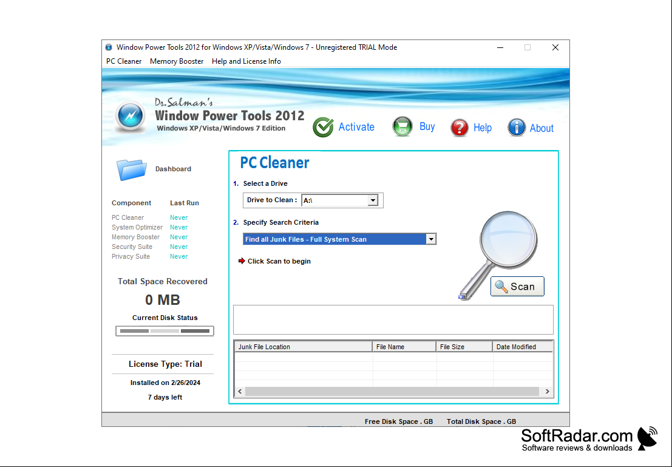Open the Memory Booster menu
672x467 pixels.
(x=177, y=61)
